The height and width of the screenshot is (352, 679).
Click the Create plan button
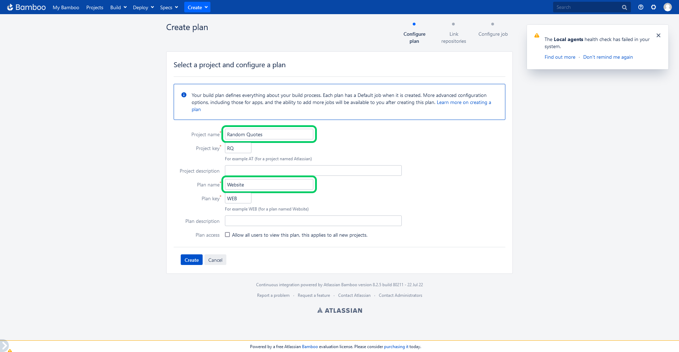[x=192, y=260]
